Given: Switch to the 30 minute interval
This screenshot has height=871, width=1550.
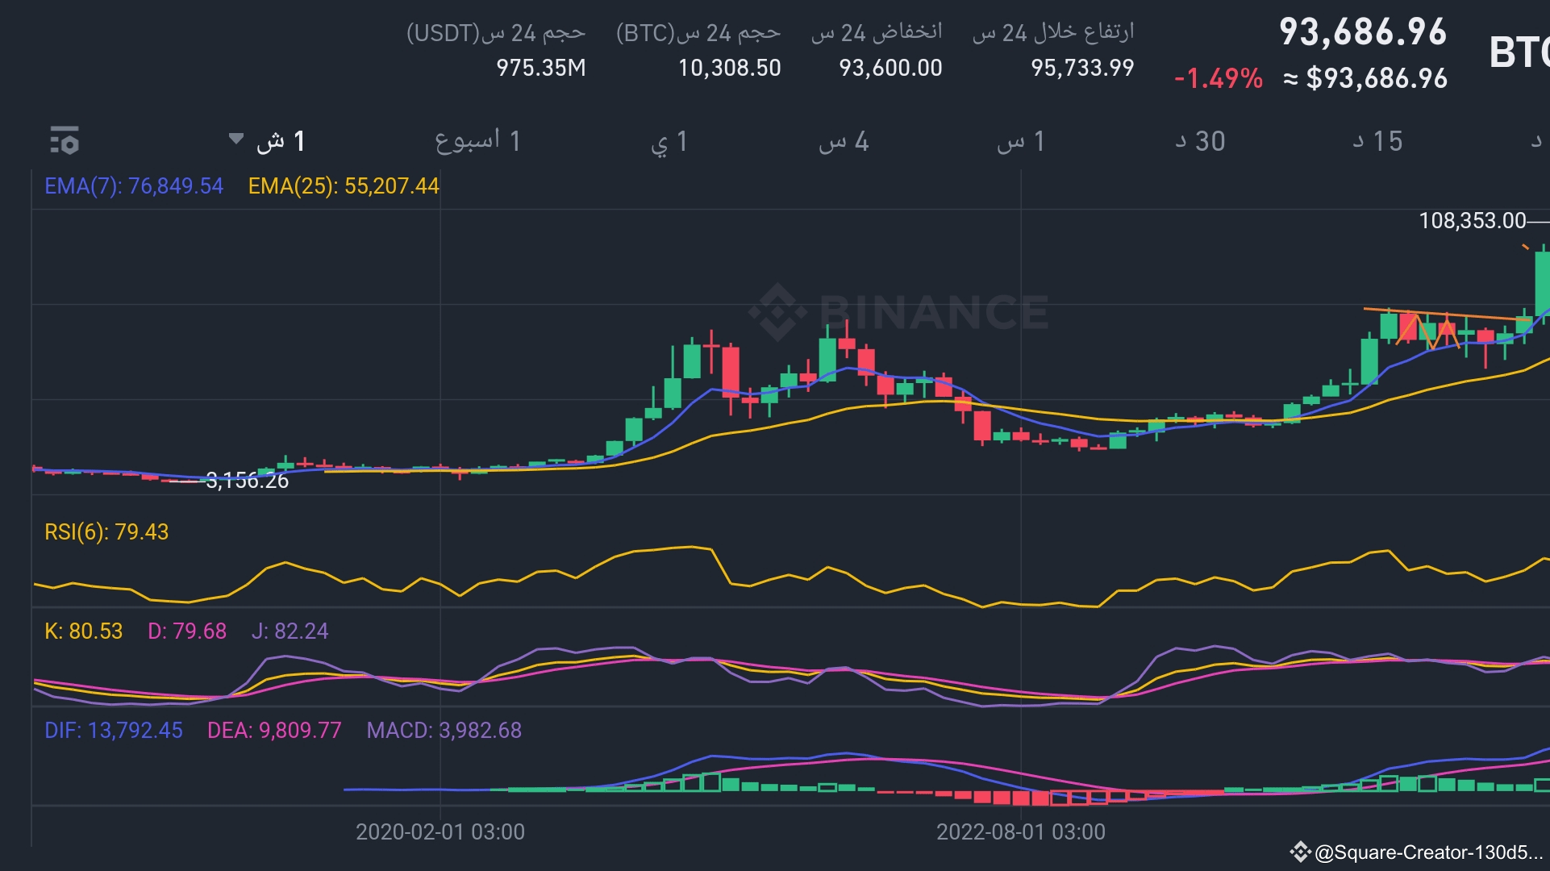Looking at the screenshot, I should coord(1199,141).
